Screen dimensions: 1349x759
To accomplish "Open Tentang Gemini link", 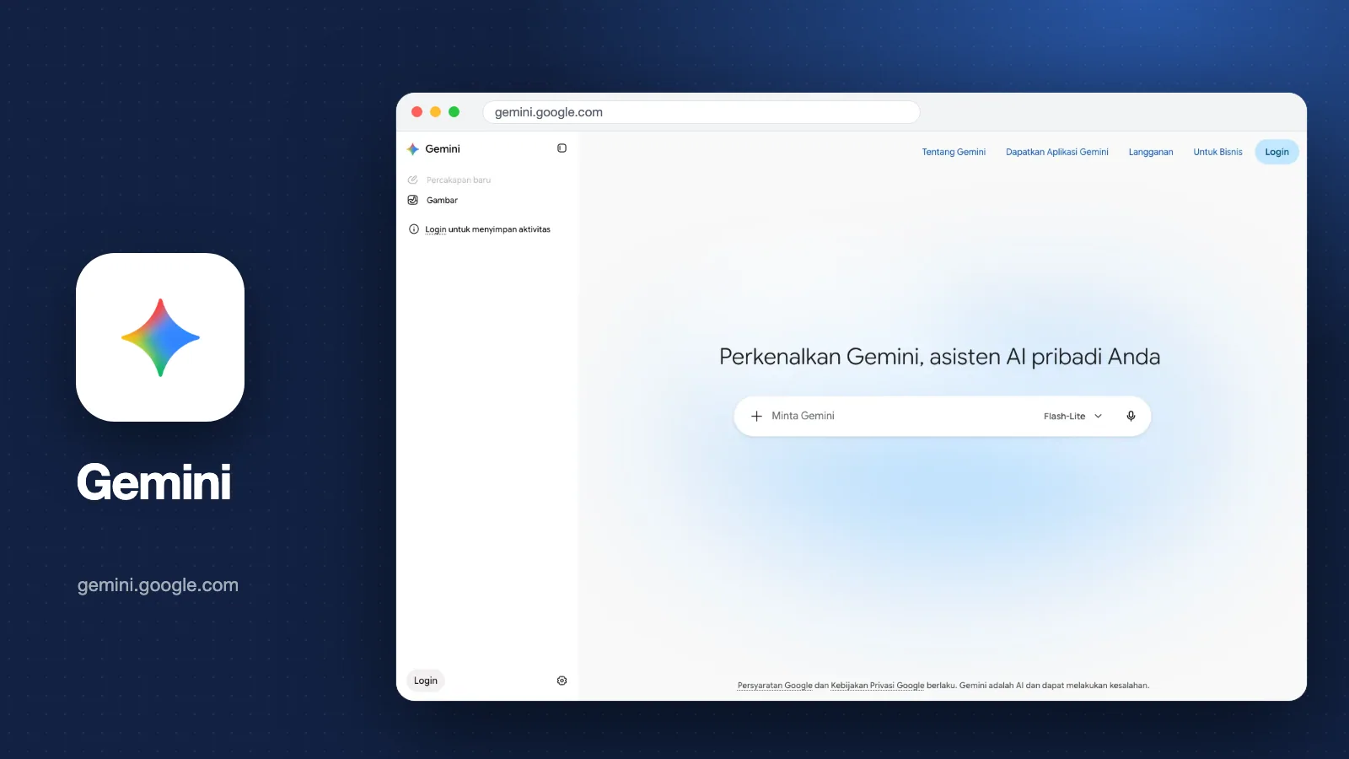I will point(954,152).
